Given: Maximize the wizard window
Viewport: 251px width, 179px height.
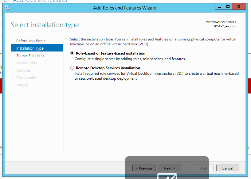Looking at the screenshot, I should pos(228,6).
